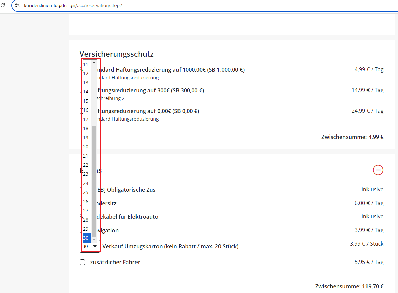Pick quantity 20 from the open list

(x=86, y=147)
